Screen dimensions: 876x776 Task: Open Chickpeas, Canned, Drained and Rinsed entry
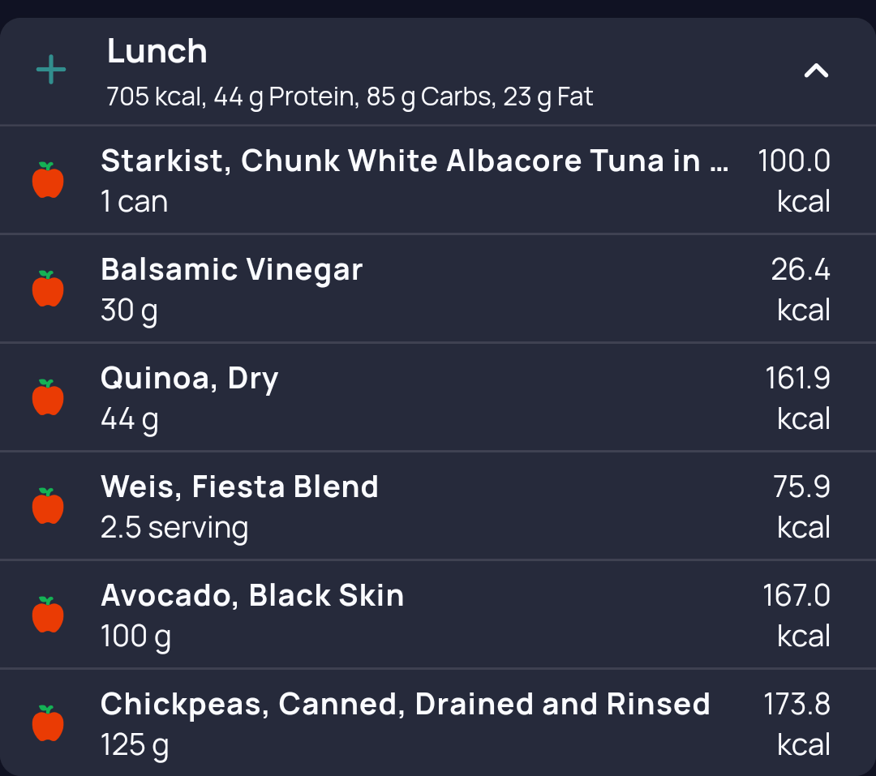pyautogui.click(x=405, y=705)
